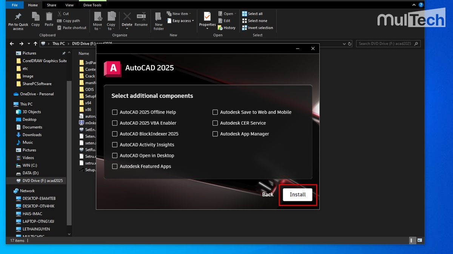Switch to the Drive Tools tab
The height and width of the screenshot is (254, 453).
(92, 5)
